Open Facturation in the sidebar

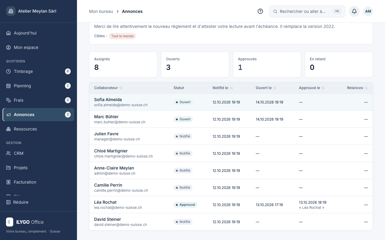[x=38, y=182]
